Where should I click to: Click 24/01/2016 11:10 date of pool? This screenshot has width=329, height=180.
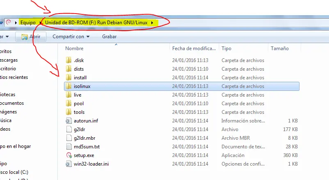point(190,104)
